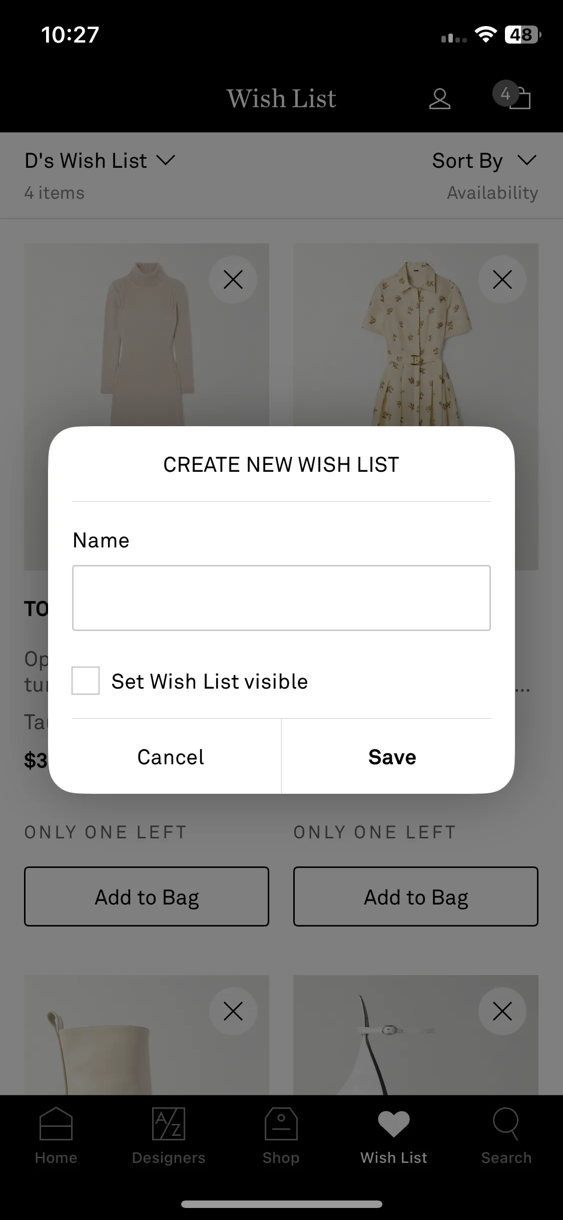563x1220 pixels.
Task: Save the new wish list
Action: coord(392,757)
